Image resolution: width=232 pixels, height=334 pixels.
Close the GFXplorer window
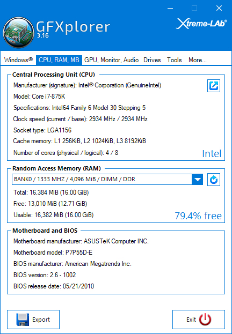tap(219, 8)
